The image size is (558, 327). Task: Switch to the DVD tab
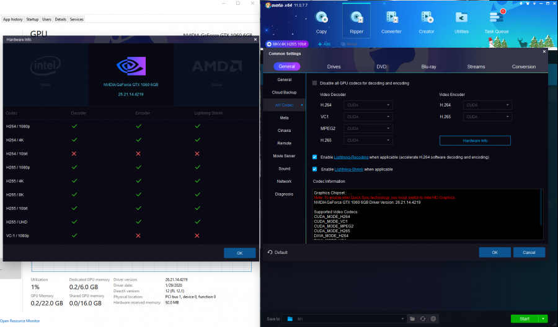(x=381, y=66)
